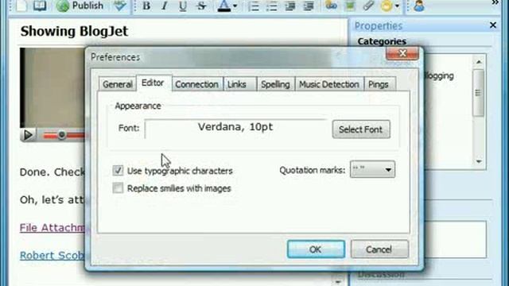
Task: Click the post title Showing BlogJet
Action: point(74,32)
